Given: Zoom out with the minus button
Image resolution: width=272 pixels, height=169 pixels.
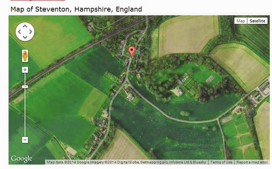Looking at the screenshot, I should pyautogui.click(x=25, y=140).
